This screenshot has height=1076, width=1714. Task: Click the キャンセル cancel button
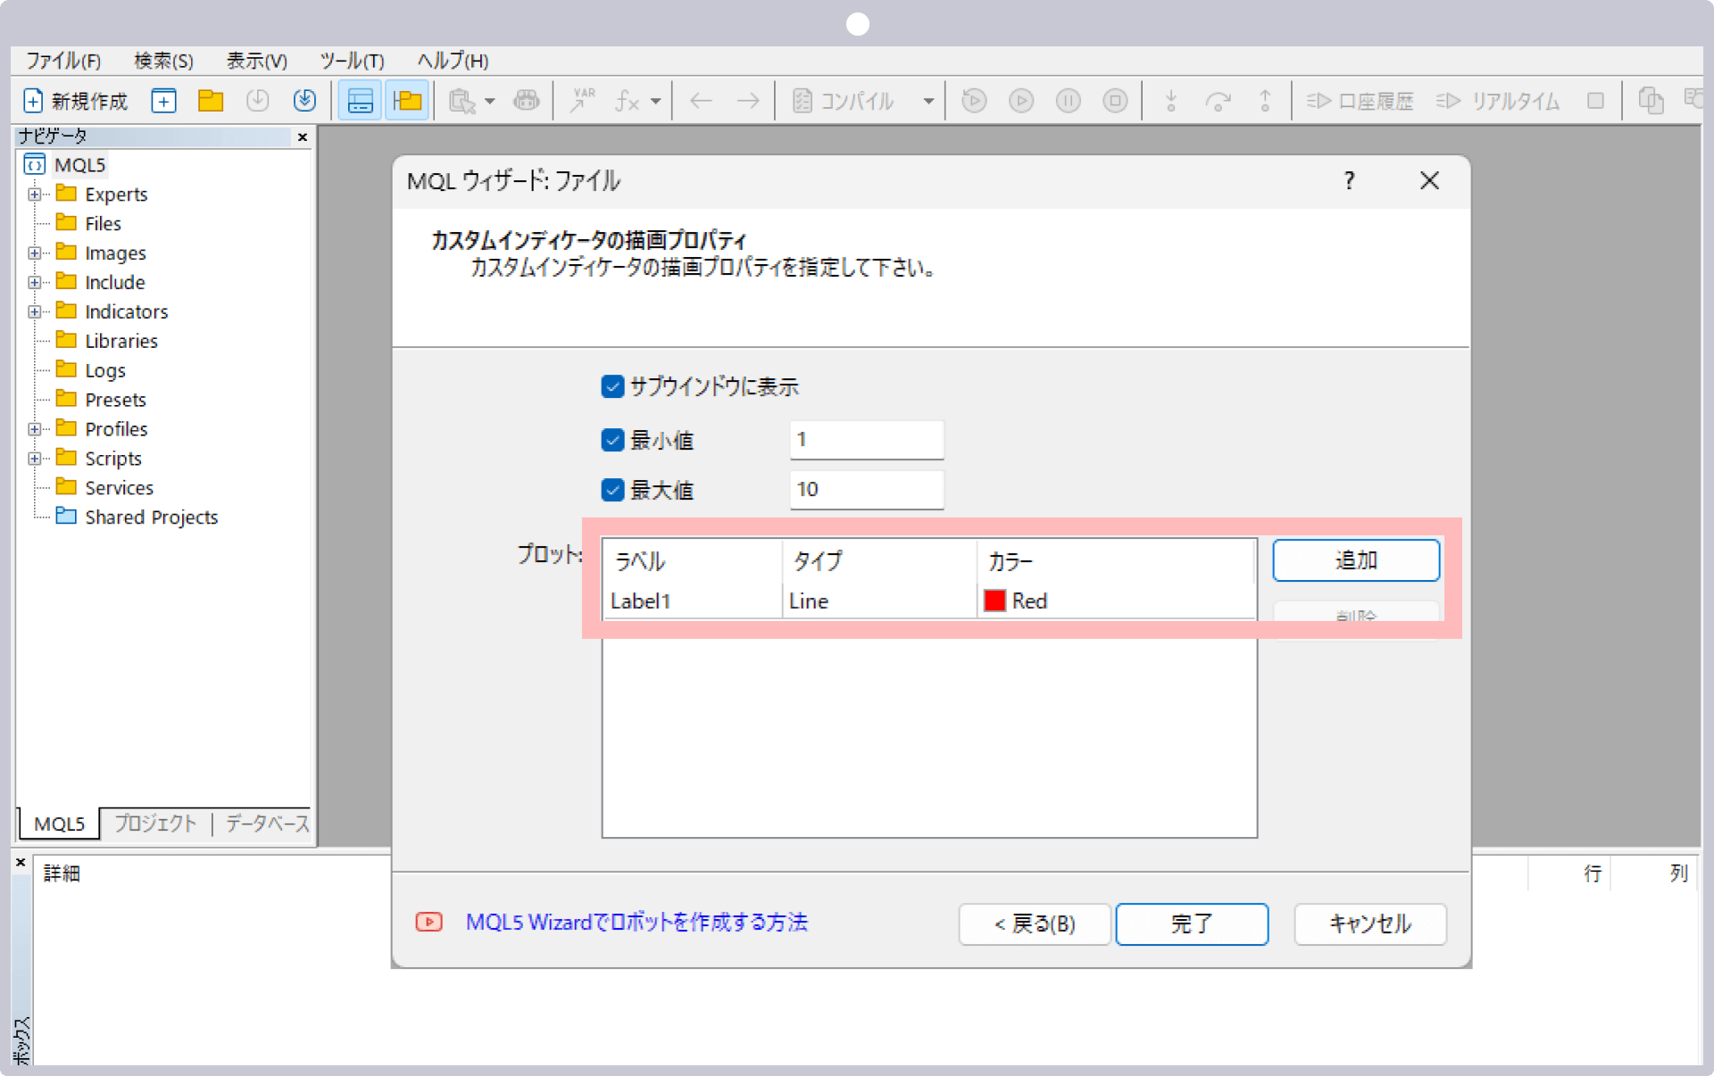[1369, 923]
